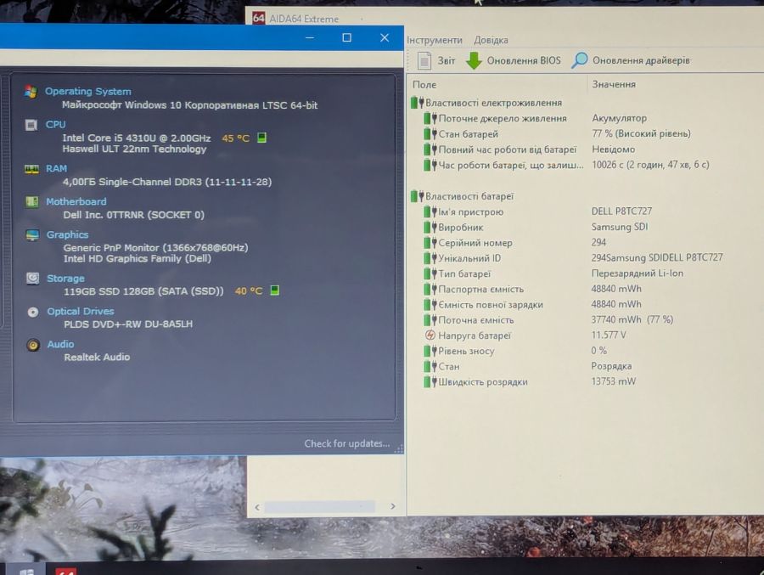This screenshot has width=764, height=575.
Task: Open the RAM section link
Action: (x=57, y=168)
